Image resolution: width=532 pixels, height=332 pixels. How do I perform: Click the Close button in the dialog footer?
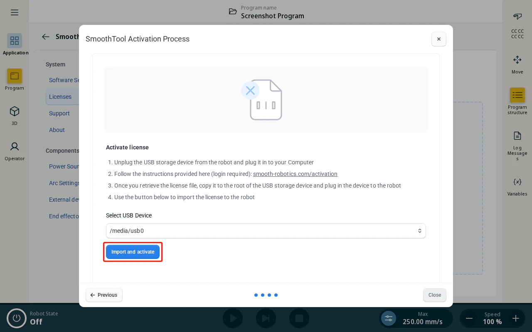tap(435, 295)
